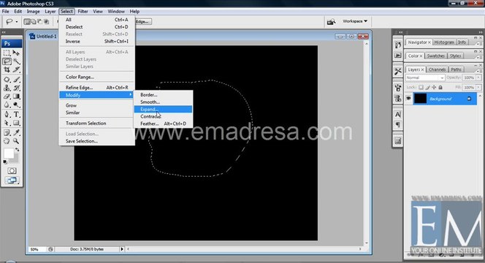Select the Gradient tool
Screen dimensions: 485x263
16,96
